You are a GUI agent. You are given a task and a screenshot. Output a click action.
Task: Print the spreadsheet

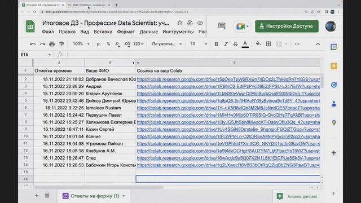(x=52, y=44)
